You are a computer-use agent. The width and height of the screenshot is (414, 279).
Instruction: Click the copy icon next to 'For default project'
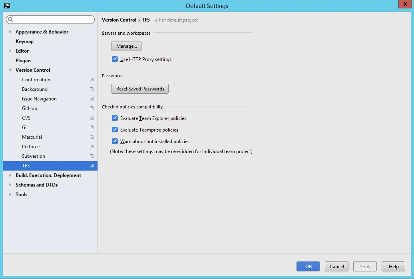point(156,20)
